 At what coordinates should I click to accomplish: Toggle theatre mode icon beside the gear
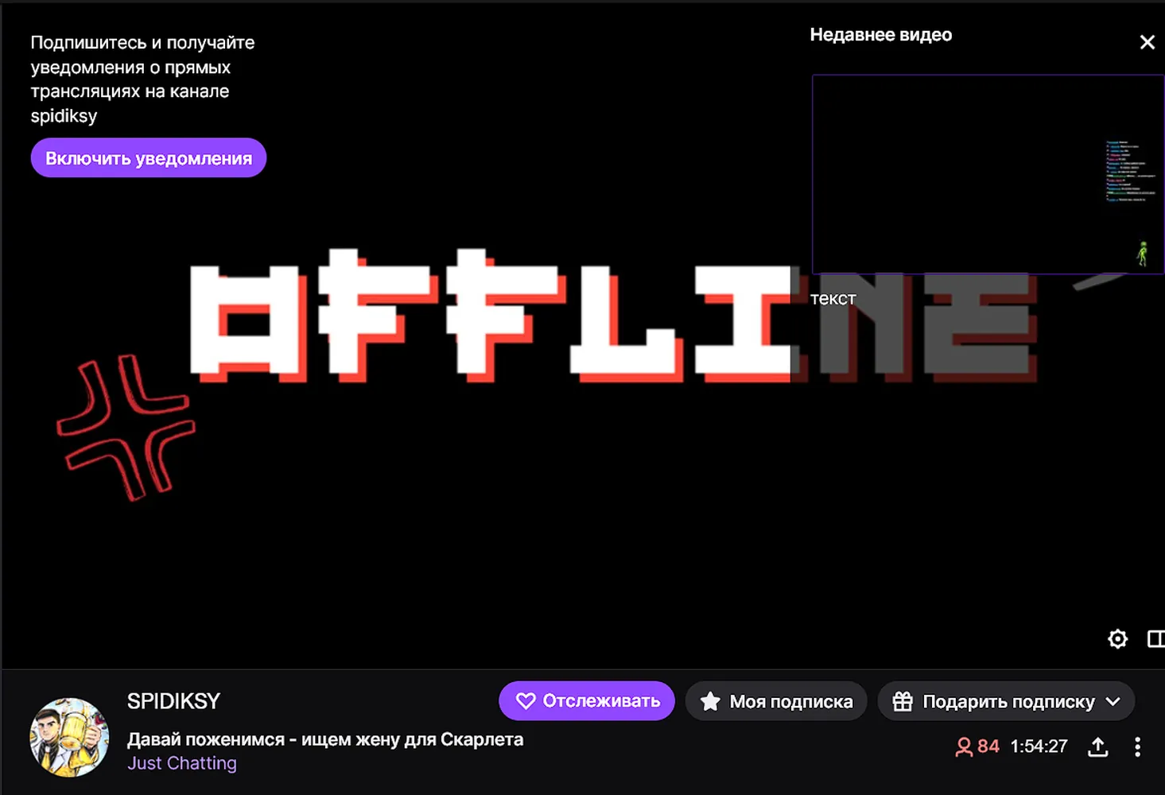click(1156, 638)
